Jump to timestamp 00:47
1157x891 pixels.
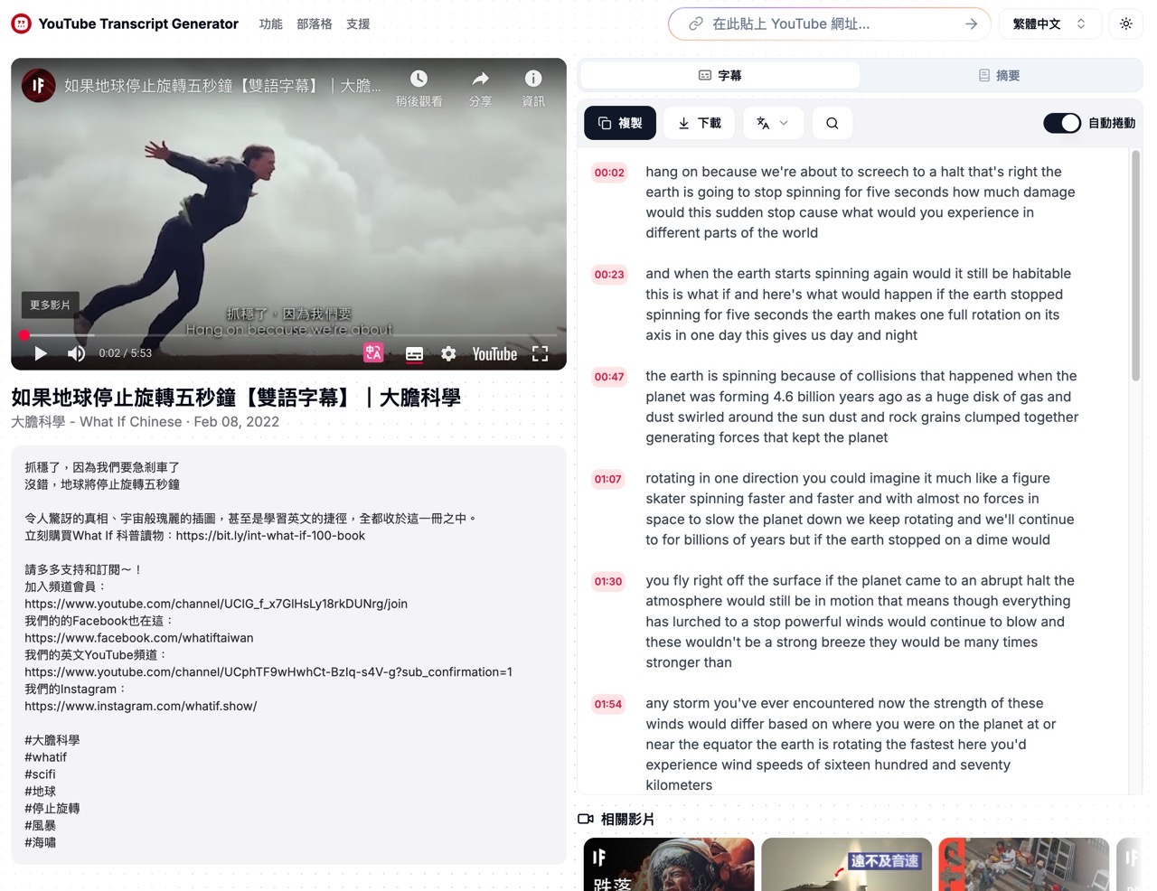609,377
